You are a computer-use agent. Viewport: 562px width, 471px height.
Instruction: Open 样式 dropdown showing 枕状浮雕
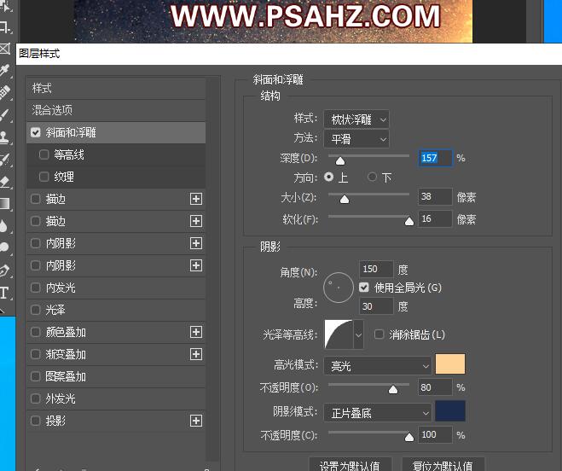coord(356,119)
